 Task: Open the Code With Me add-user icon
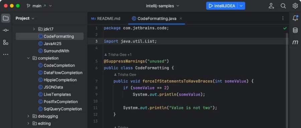271,6
